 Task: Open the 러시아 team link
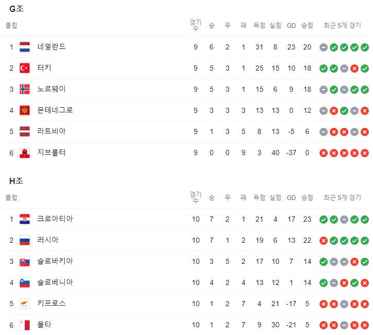[x=48, y=240]
